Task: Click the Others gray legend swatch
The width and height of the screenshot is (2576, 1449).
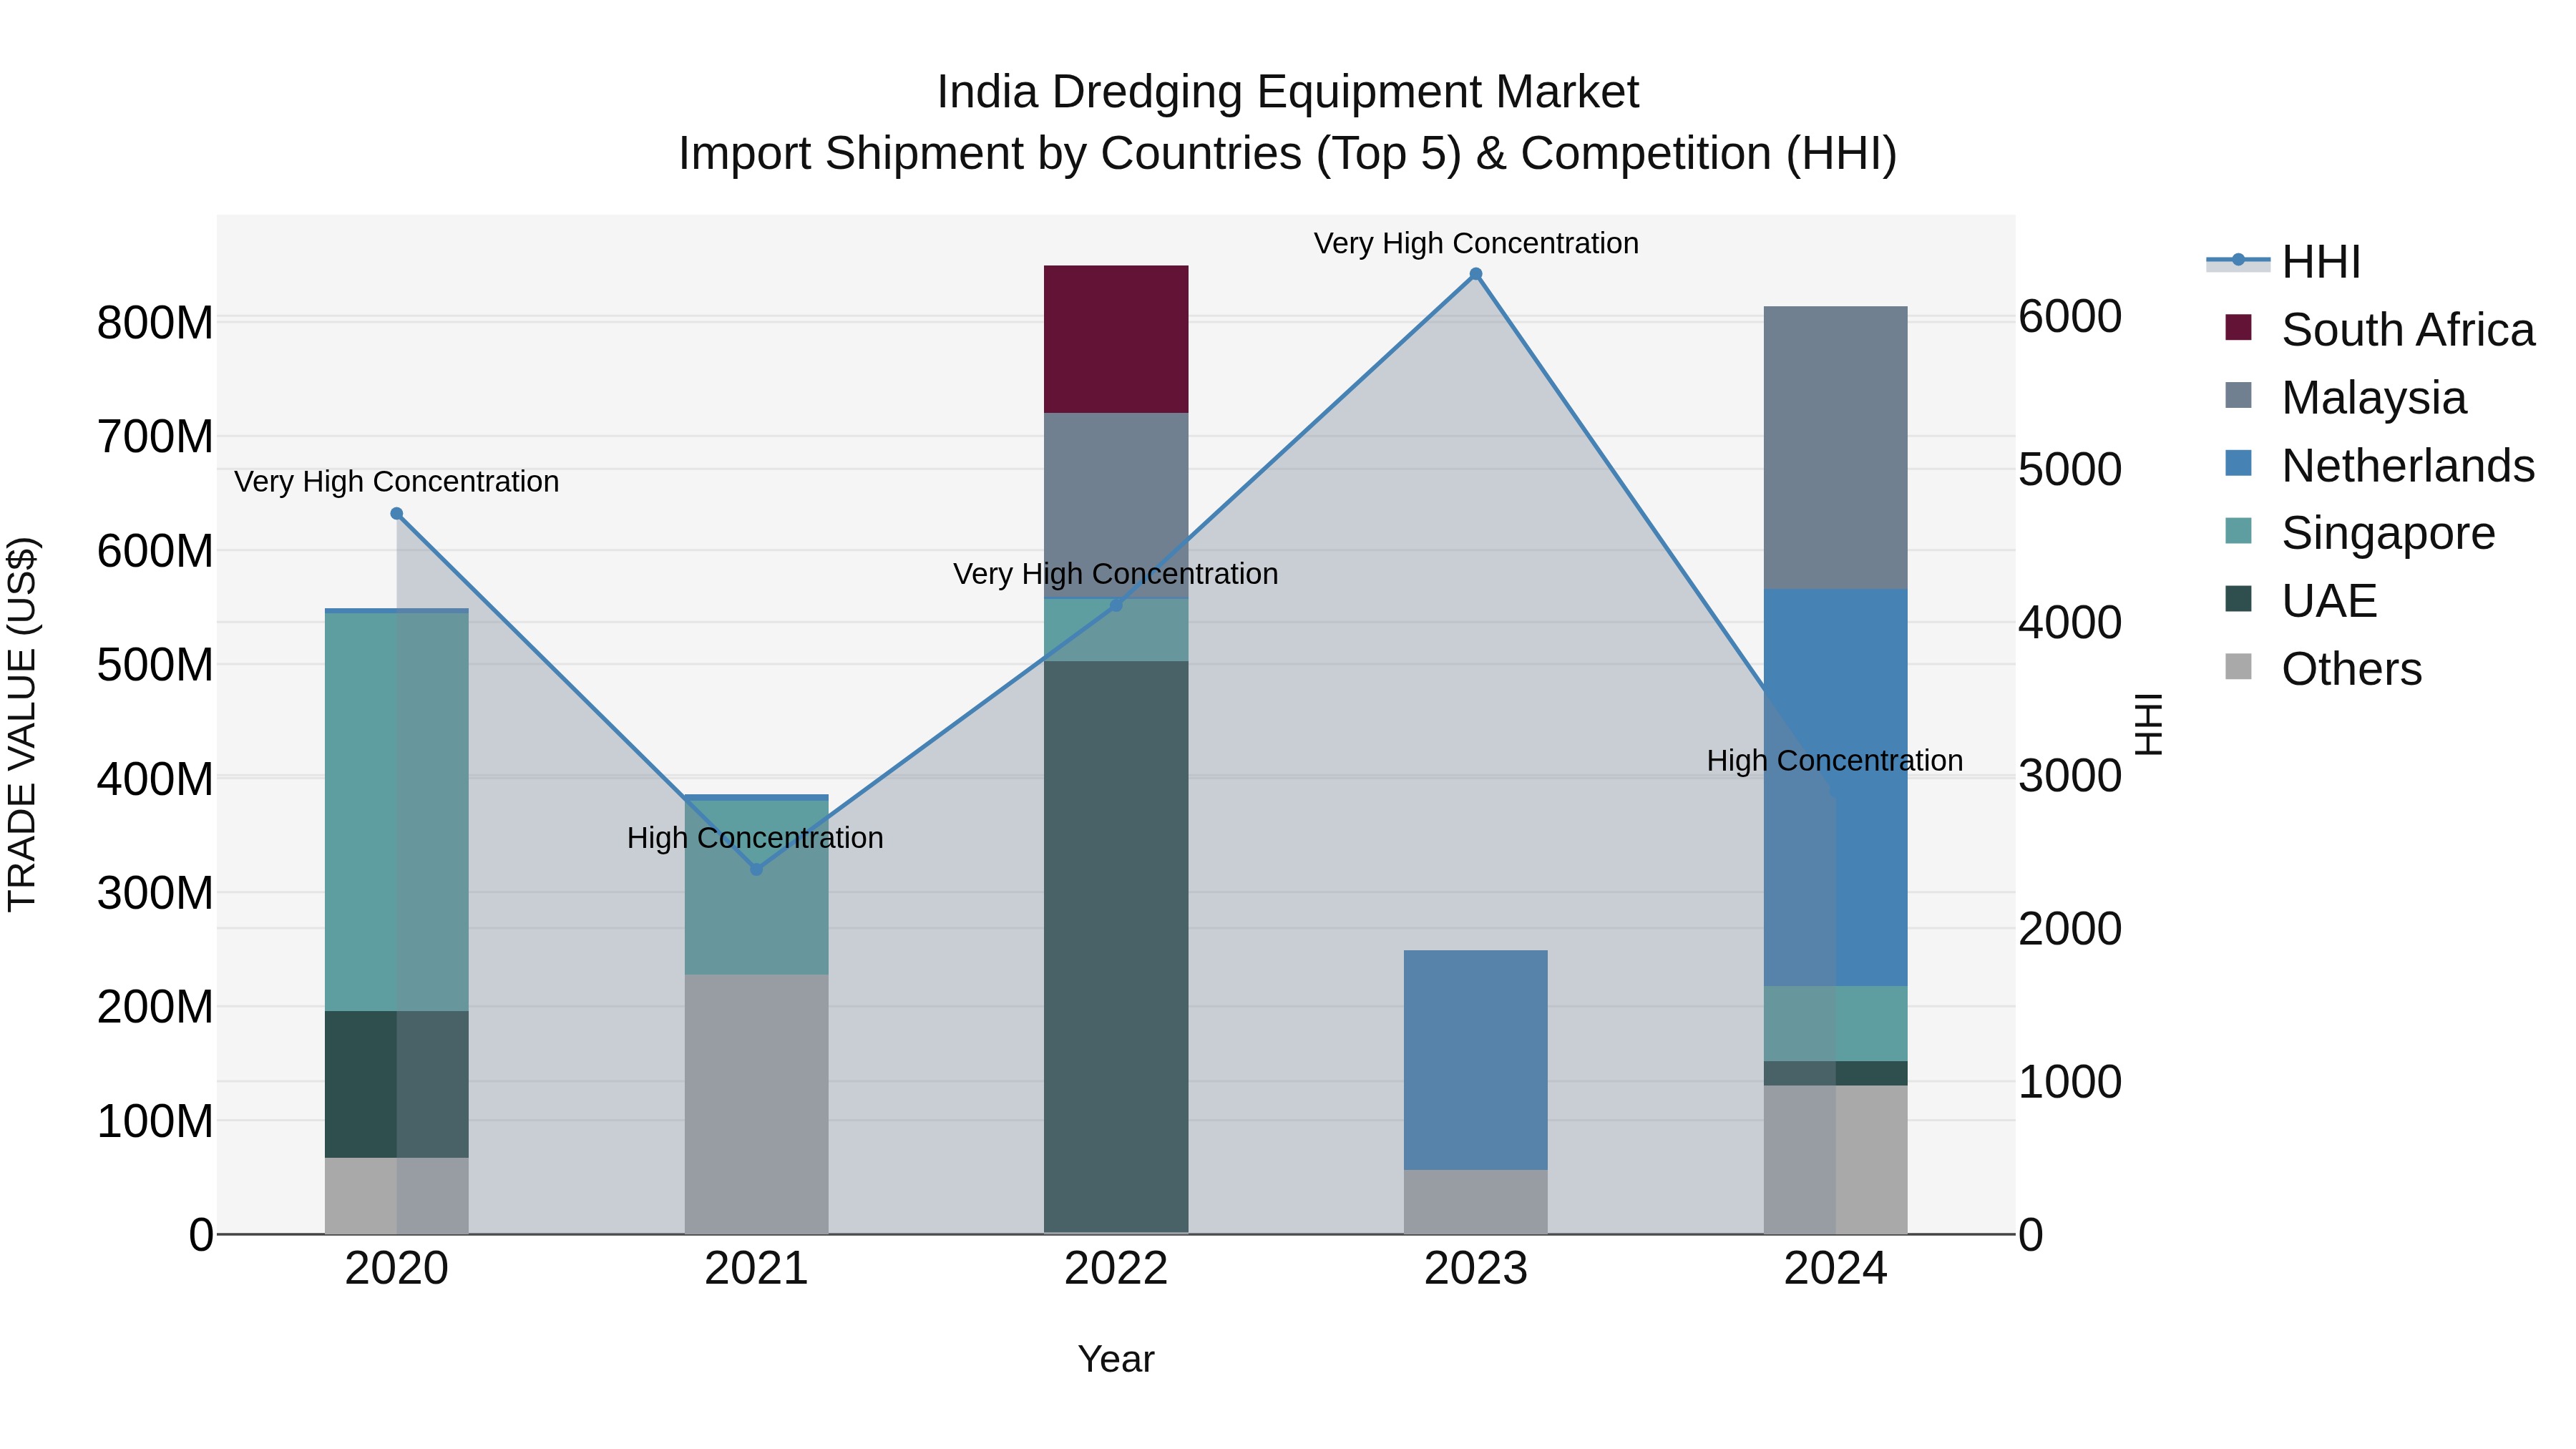Action: (x=2239, y=667)
